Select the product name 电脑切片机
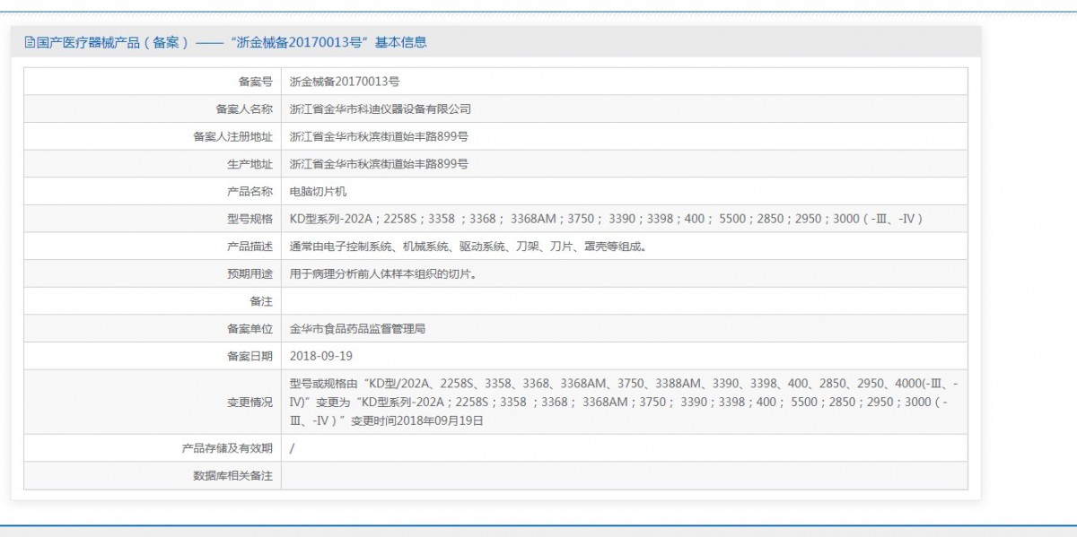The image size is (1077, 537). (x=318, y=192)
